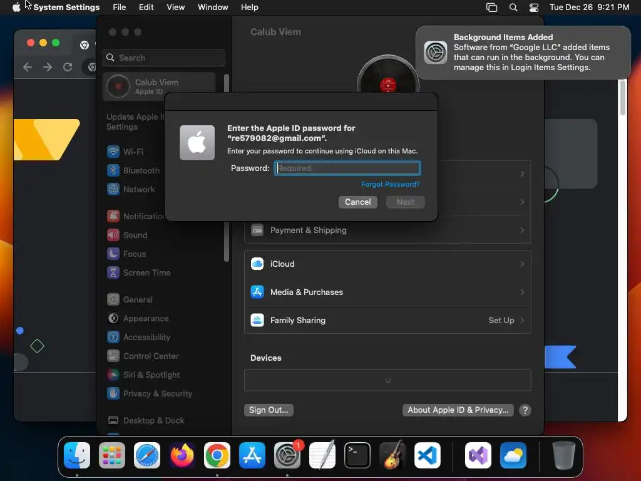641x481 pixels.
Task: Select the Focus moon icon
Action: [113, 254]
